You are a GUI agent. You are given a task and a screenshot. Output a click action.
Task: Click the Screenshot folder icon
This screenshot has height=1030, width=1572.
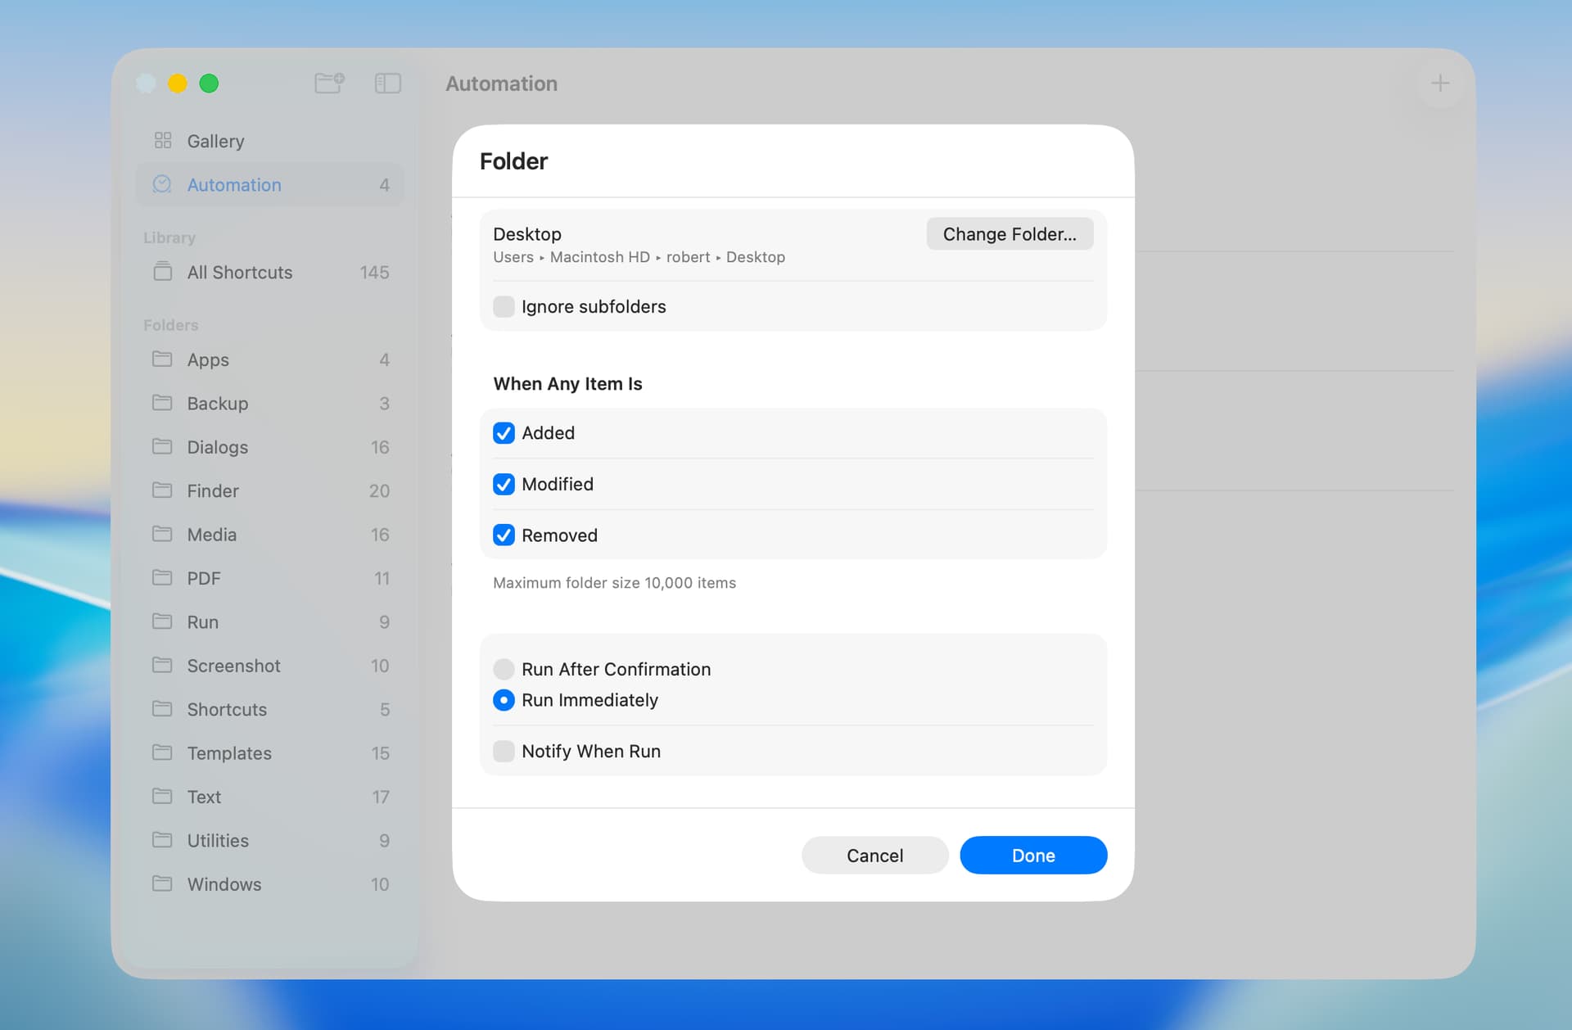coord(163,665)
